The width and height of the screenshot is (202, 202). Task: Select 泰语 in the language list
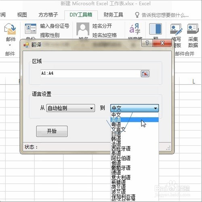coord(135,154)
